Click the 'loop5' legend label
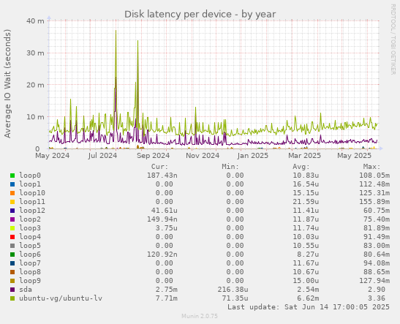The width and height of the screenshot is (400, 324). 30,246
